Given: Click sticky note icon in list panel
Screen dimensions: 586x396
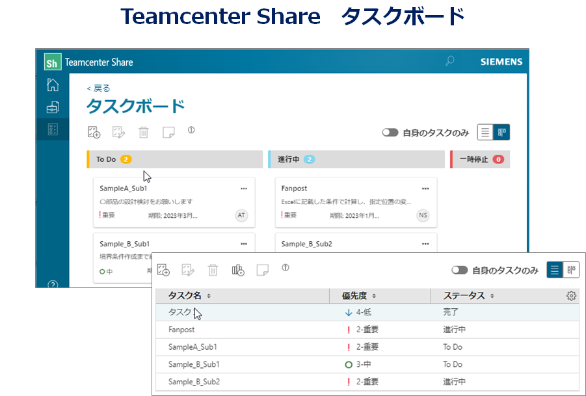Looking at the screenshot, I should coord(263,270).
